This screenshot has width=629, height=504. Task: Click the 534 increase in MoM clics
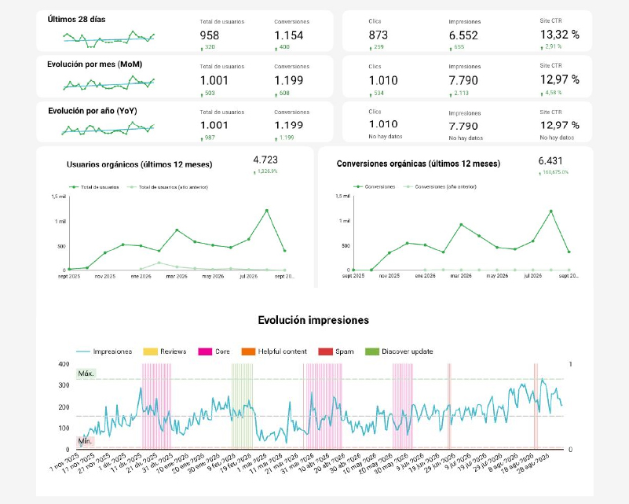tap(377, 93)
